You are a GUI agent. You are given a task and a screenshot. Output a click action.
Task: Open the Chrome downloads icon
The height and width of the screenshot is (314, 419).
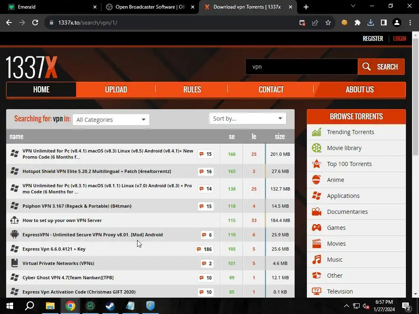point(371,23)
